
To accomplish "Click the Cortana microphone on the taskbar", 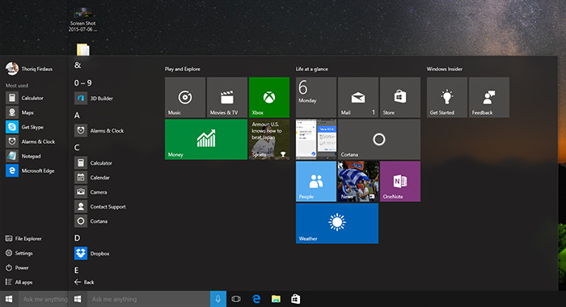I will [x=218, y=299].
